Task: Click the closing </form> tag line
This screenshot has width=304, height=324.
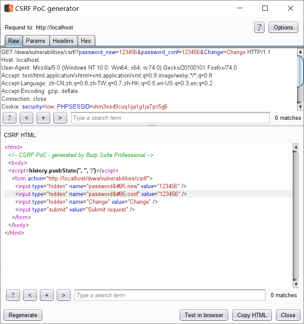Action: point(22,218)
